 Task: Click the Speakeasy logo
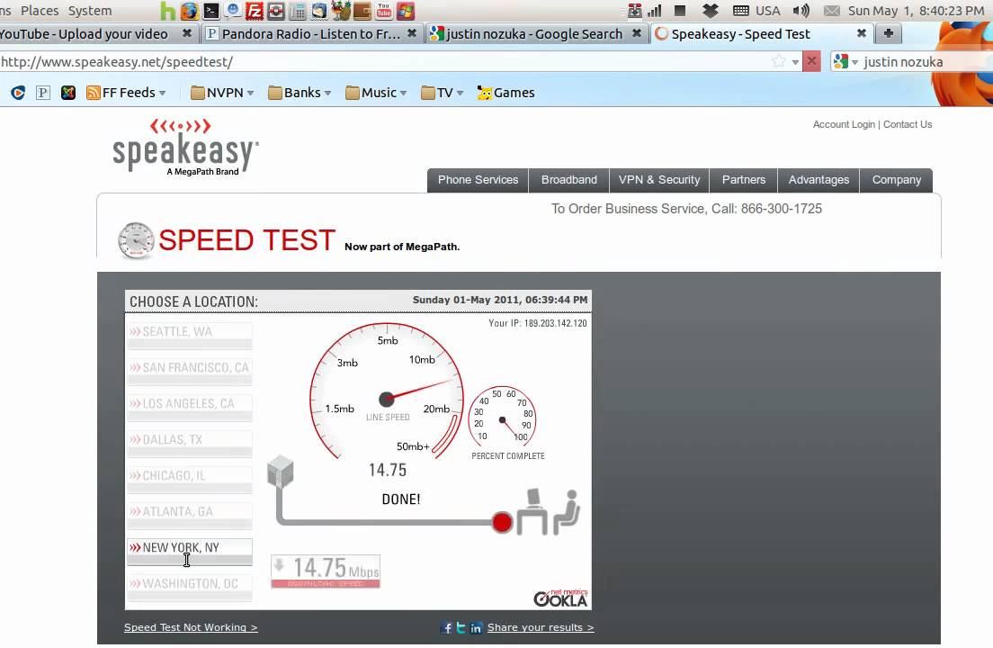click(x=185, y=147)
